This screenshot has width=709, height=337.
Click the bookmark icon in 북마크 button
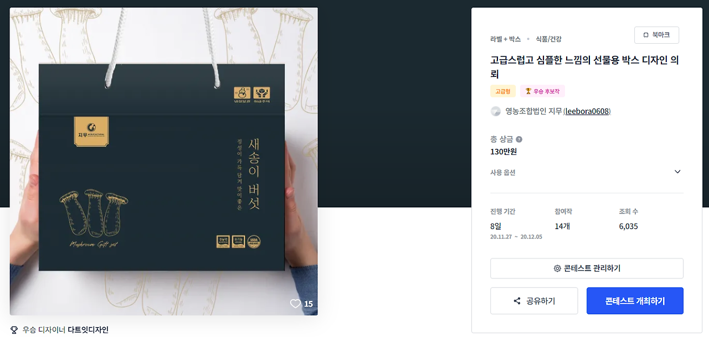[x=646, y=35]
